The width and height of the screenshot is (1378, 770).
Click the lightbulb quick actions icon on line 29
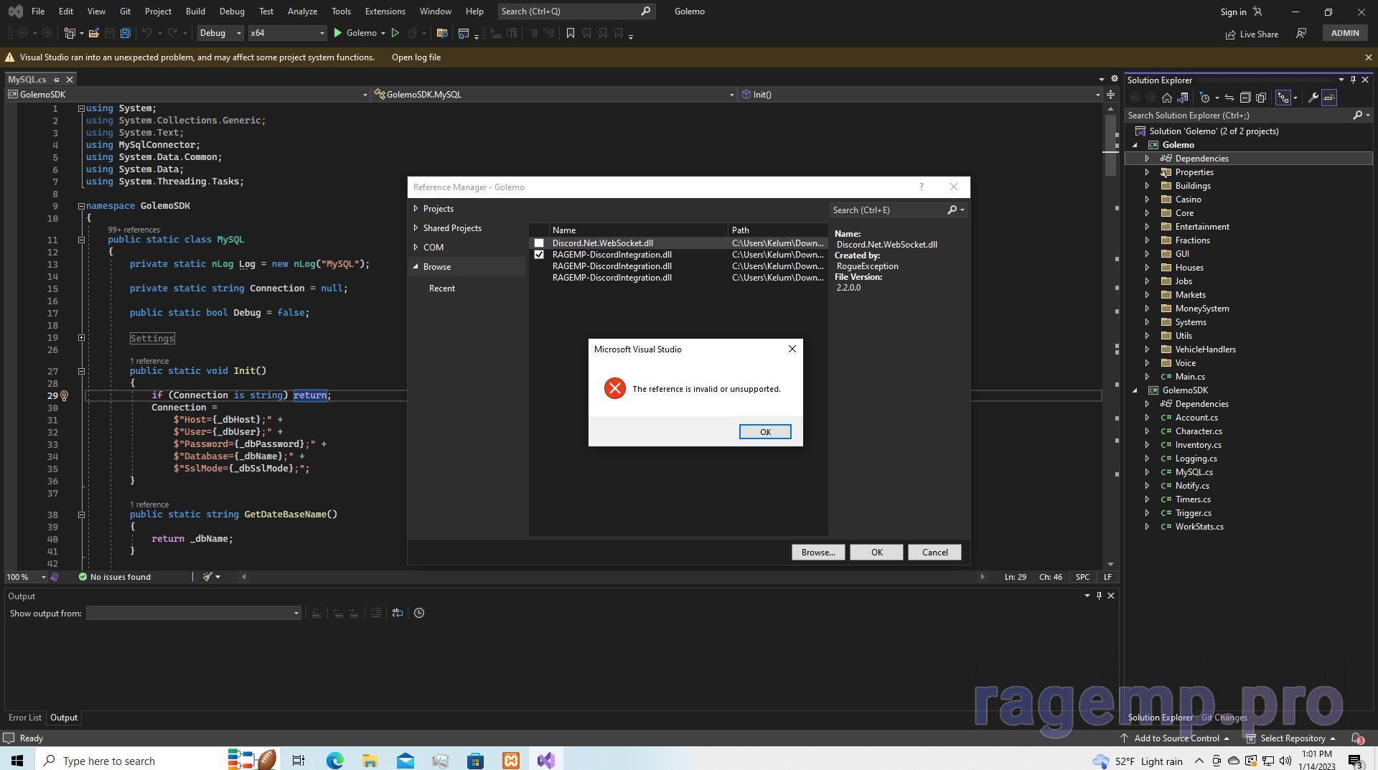pyautogui.click(x=64, y=395)
